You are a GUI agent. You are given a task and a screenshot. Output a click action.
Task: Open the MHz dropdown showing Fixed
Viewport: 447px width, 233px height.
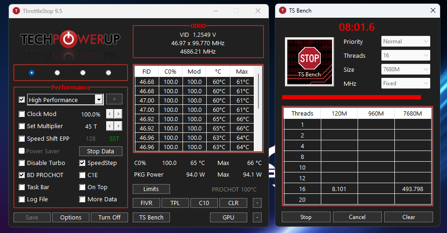pos(406,83)
